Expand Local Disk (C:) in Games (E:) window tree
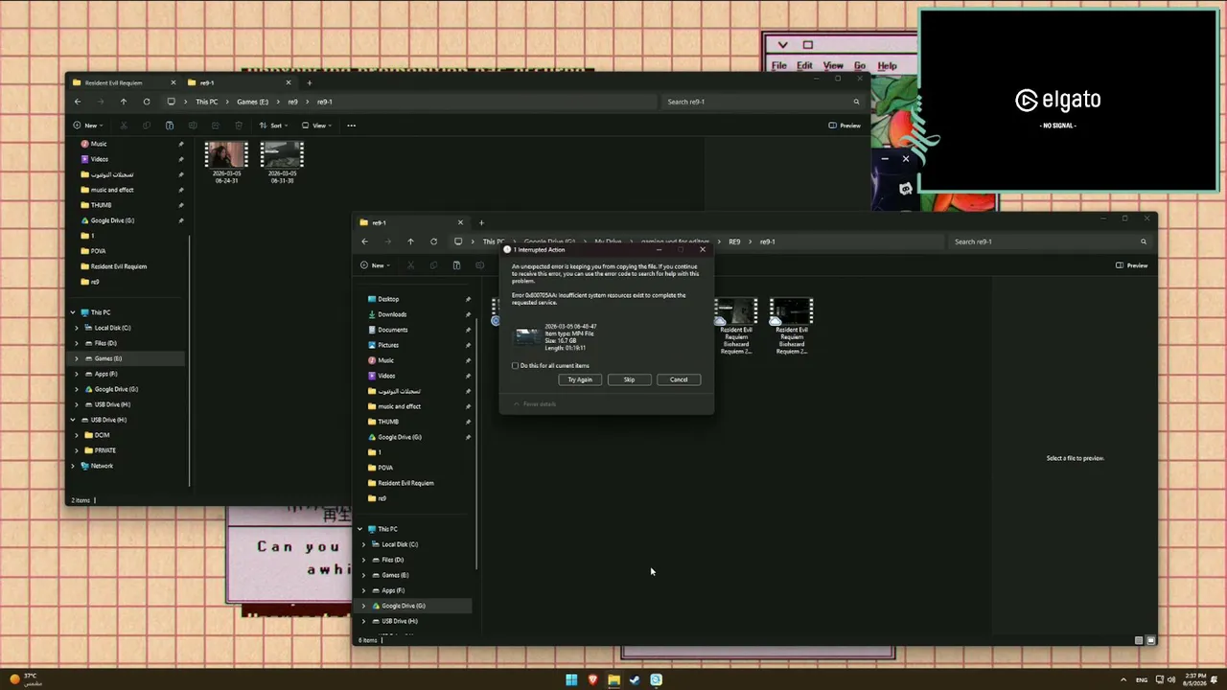Screen dimensions: 1227x690 (x=77, y=328)
